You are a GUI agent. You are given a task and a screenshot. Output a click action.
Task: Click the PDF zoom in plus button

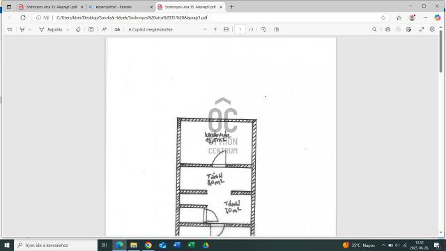click(215, 29)
